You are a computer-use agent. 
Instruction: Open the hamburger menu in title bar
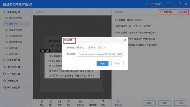(x=168, y=4)
